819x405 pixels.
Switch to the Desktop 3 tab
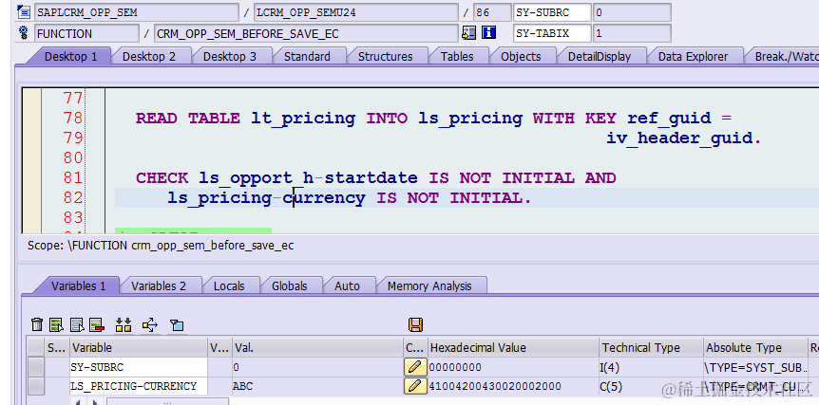point(230,56)
